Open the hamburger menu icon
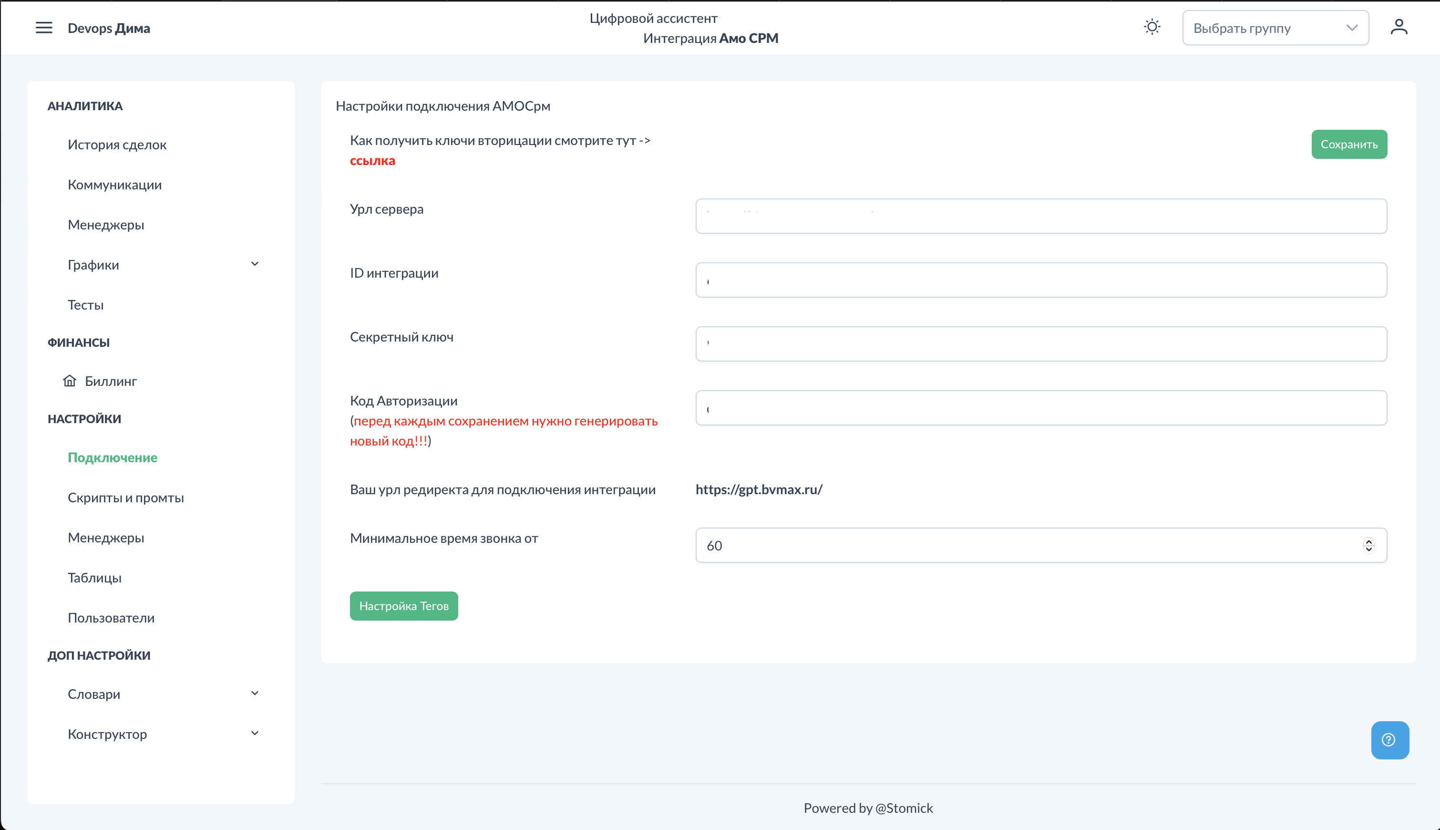 pos(44,28)
